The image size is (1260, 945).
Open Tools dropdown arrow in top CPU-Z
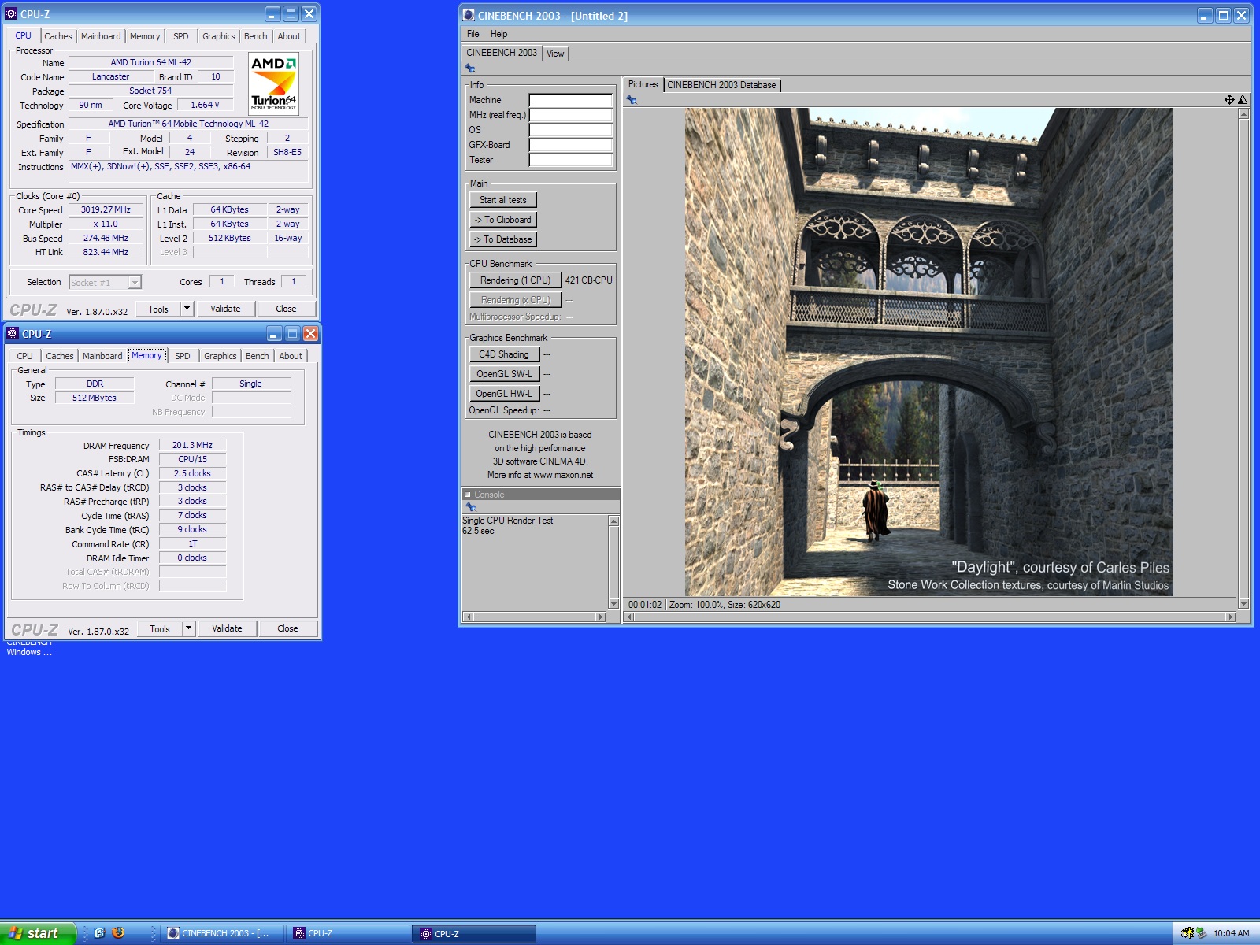point(187,309)
